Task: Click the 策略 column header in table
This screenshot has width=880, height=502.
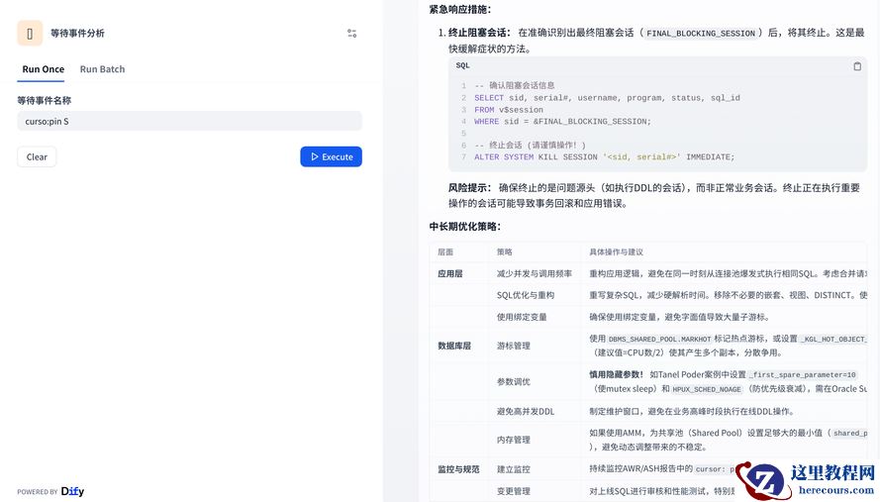Action: pos(505,251)
